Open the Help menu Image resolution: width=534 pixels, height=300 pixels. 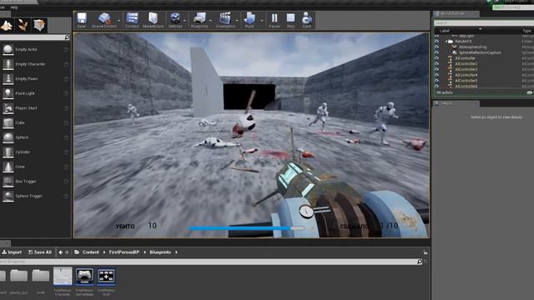14,7
